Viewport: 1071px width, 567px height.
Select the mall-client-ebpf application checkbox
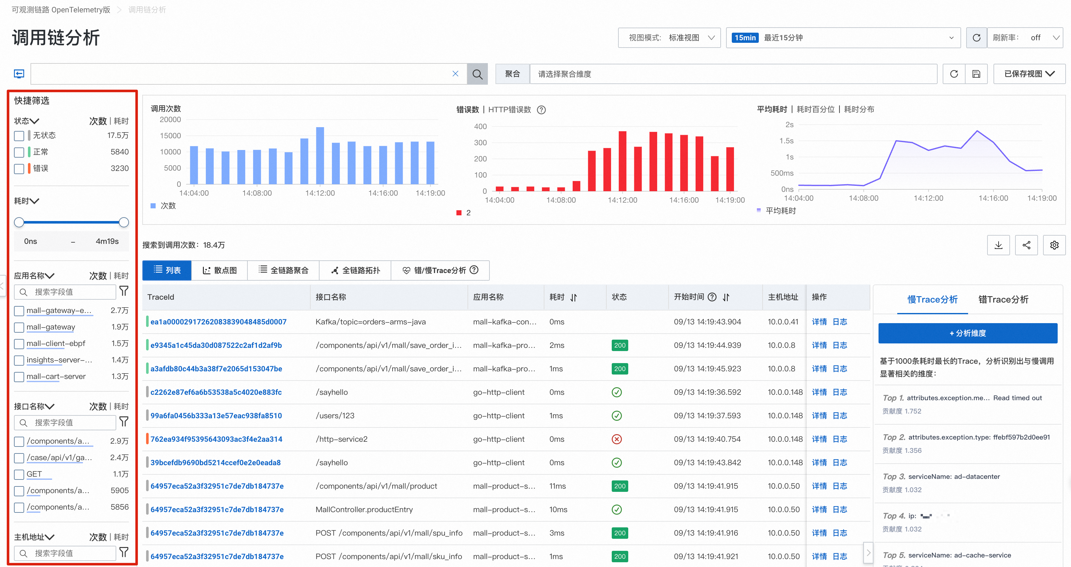19,344
